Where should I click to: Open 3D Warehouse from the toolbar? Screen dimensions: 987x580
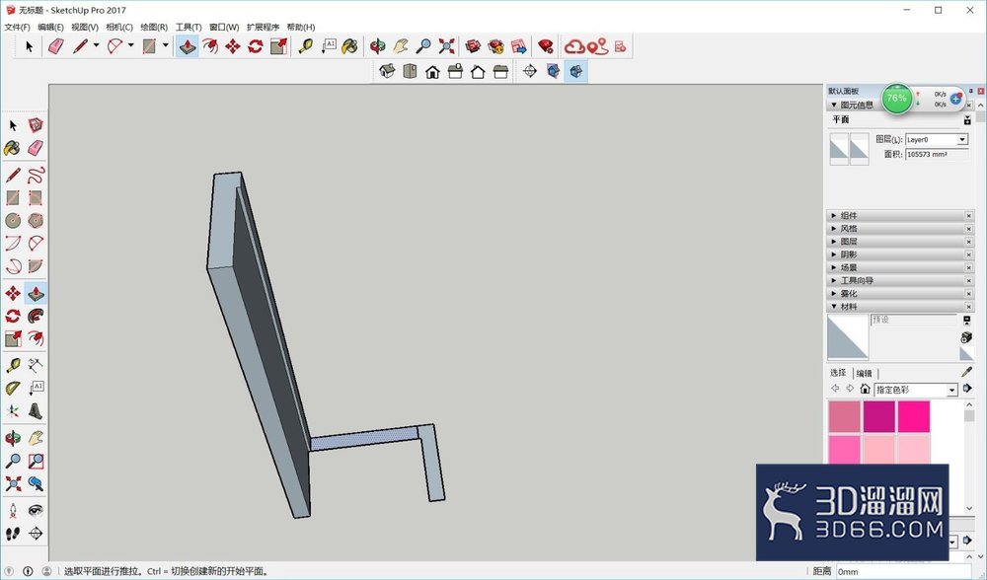click(x=474, y=46)
